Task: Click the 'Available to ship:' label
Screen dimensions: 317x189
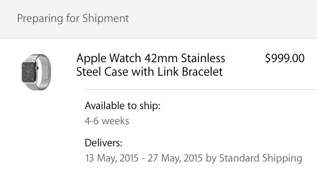Action: (x=122, y=105)
